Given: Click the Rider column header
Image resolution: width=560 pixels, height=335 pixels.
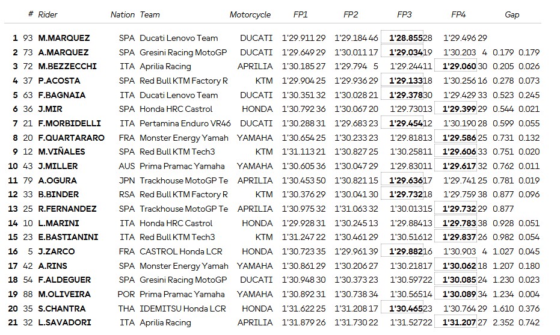Looking at the screenshot, I should (x=48, y=14).
